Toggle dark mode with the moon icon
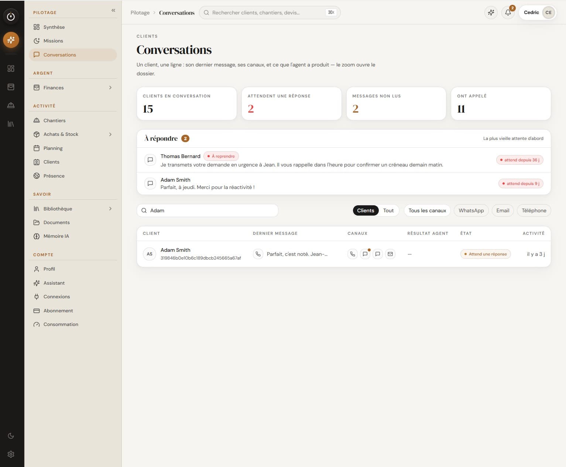The height and width of the screenshot is (467, 566). 11,436
